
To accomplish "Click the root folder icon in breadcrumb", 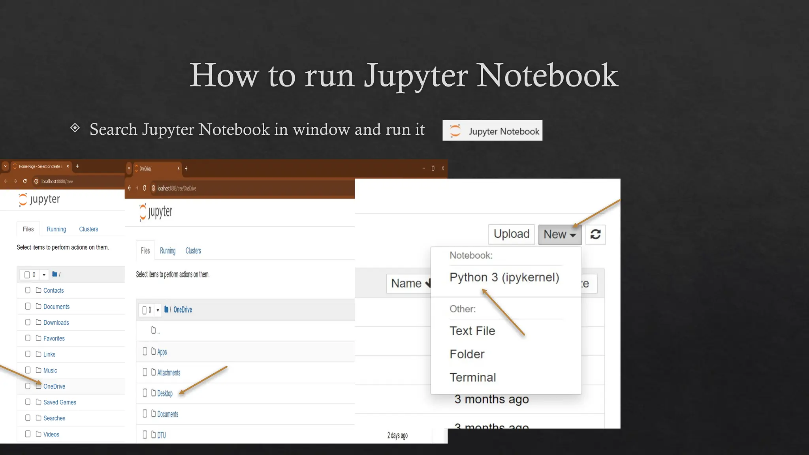I will (55, 274).
